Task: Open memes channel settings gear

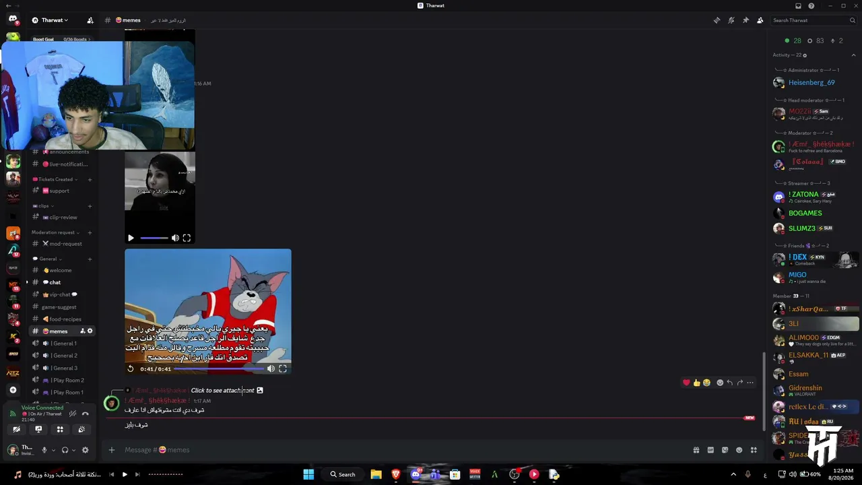Action: click(90, 331)
